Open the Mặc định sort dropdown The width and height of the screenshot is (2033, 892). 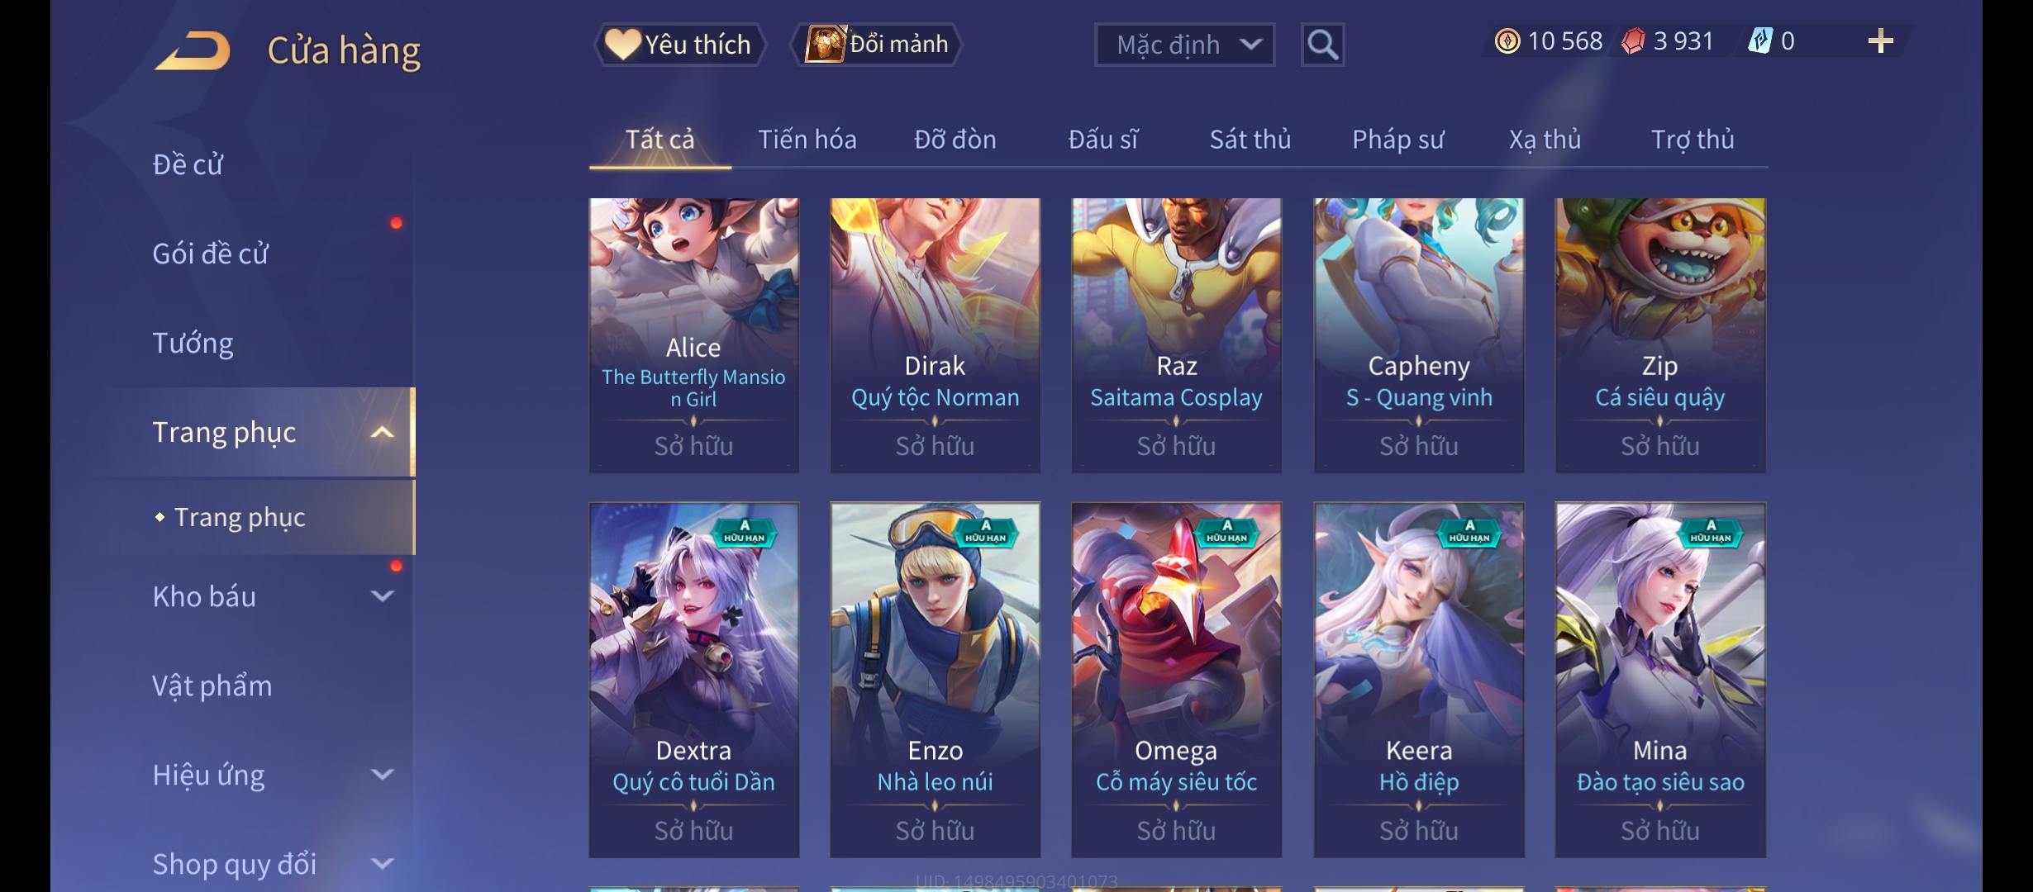point(1184,45)
